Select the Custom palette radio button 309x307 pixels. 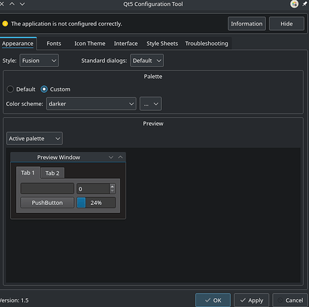44,89
